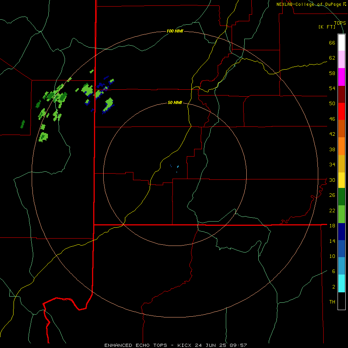
Task: Click the "10" scale value
Action: (x=332, y=256)
